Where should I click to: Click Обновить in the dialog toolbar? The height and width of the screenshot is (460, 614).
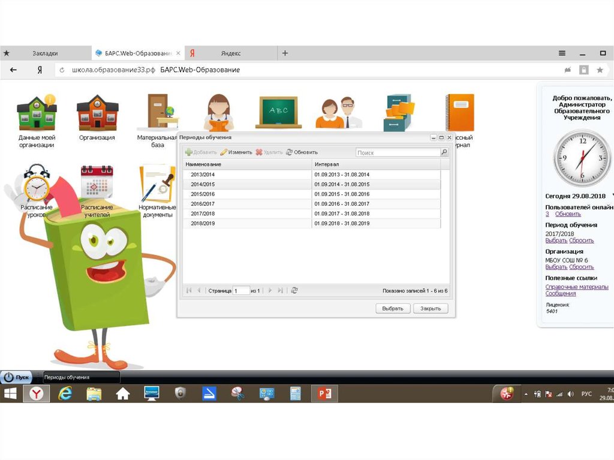(x=302, y=152)
